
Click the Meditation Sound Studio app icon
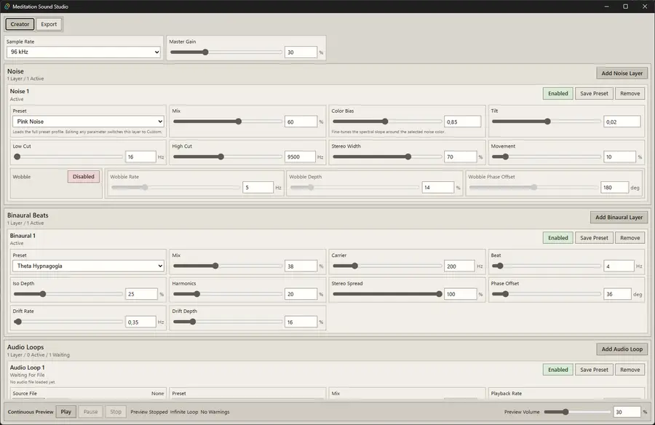tap(7, 7)
